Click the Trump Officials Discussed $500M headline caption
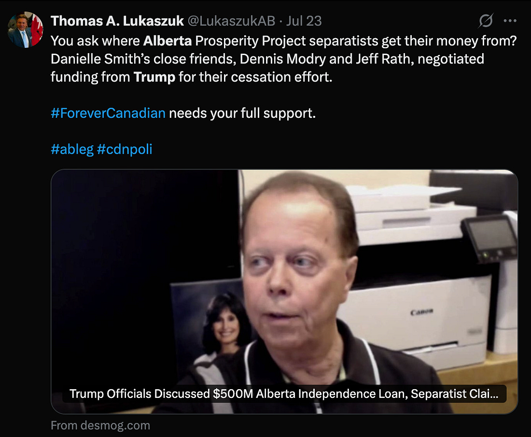 (284, 394)
